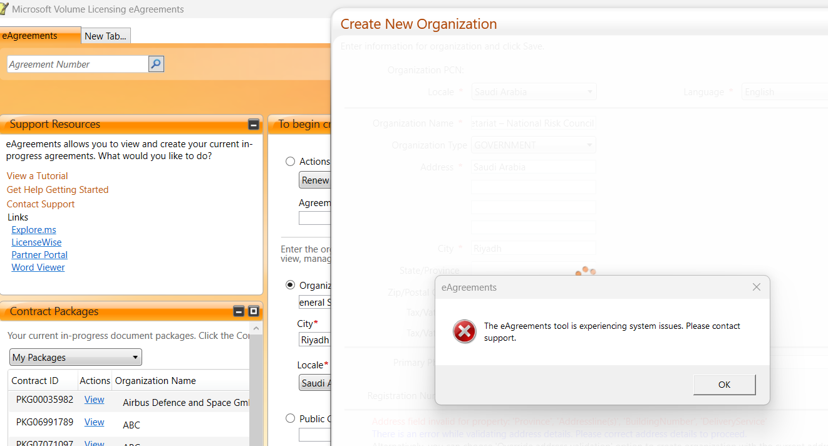828x446 pixels.
Task: Close the eAgreements error dialog
Action: click(x=757, y=287)
